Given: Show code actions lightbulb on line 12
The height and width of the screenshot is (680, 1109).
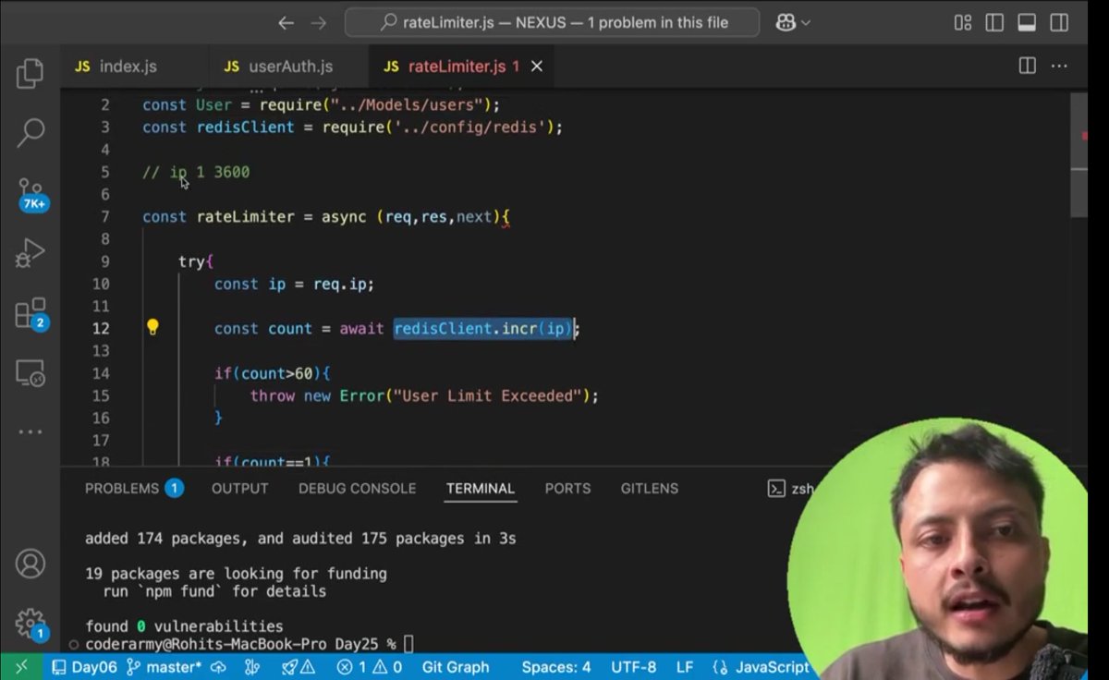Looking at the screenshot, I should 152,327.
